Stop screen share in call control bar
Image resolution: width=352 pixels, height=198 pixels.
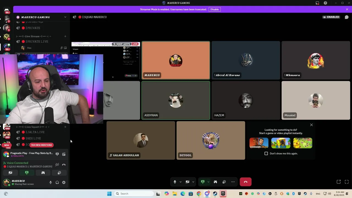point(203,182)
